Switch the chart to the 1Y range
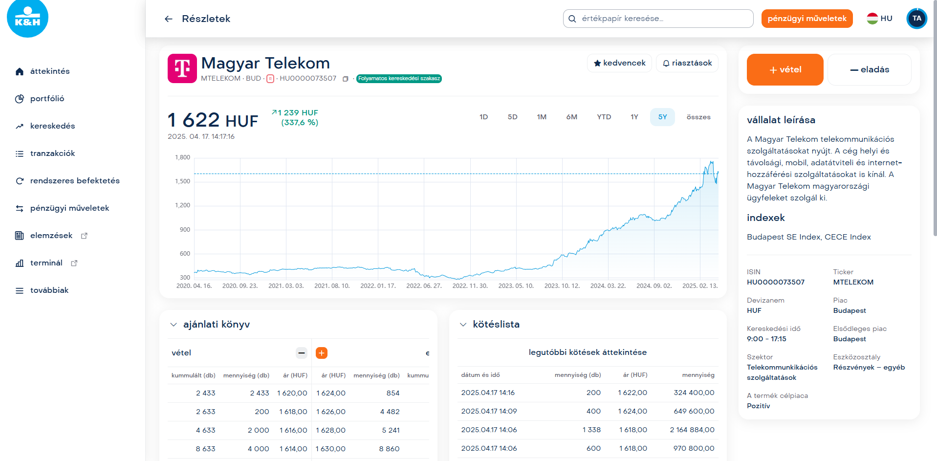 coord(634,117)
